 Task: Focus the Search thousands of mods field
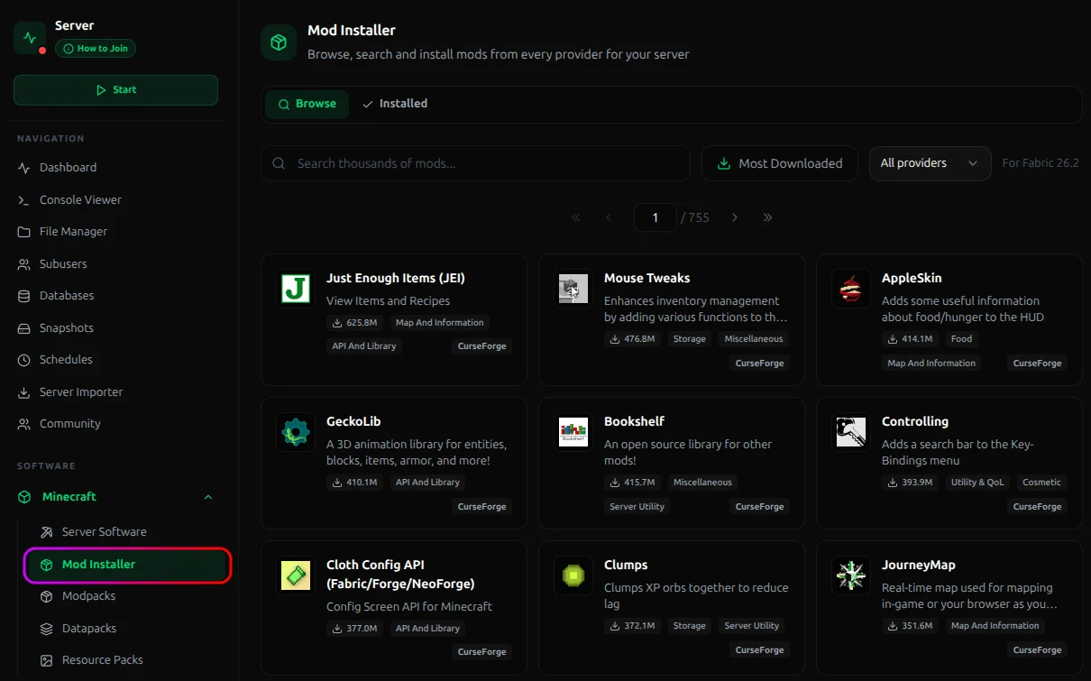pyautogui.click(x=475, y=163)
